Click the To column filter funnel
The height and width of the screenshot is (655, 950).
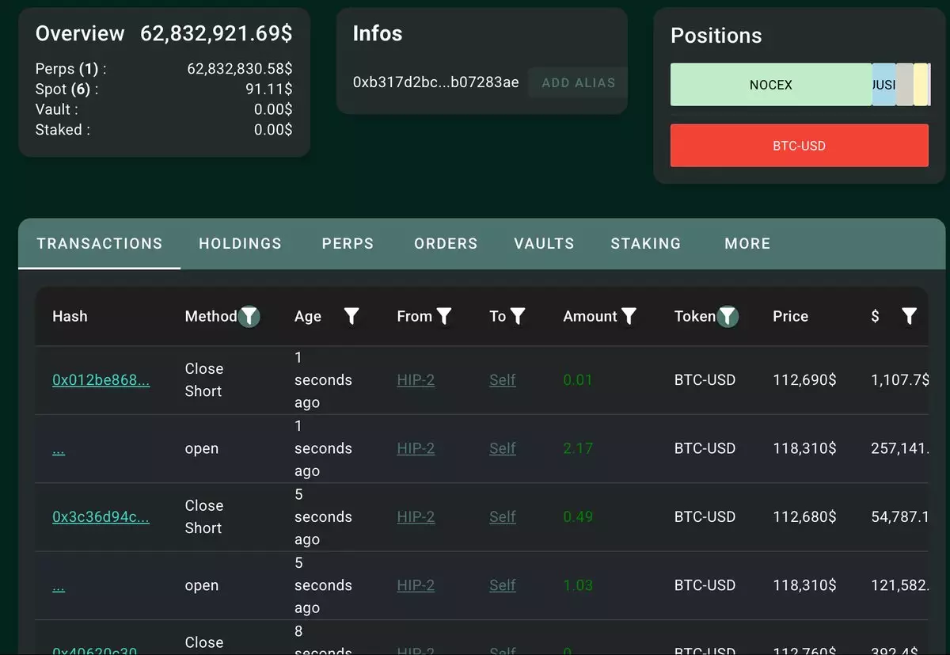pyautogui.click(x=518, y=317)
